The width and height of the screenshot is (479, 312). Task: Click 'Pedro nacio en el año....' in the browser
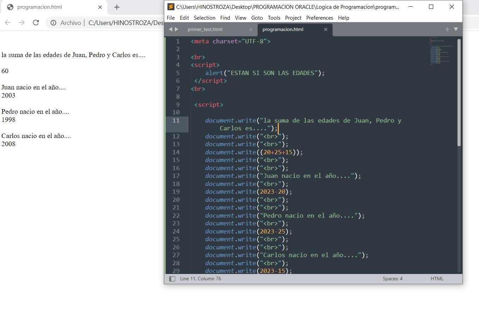coord(35,112)
